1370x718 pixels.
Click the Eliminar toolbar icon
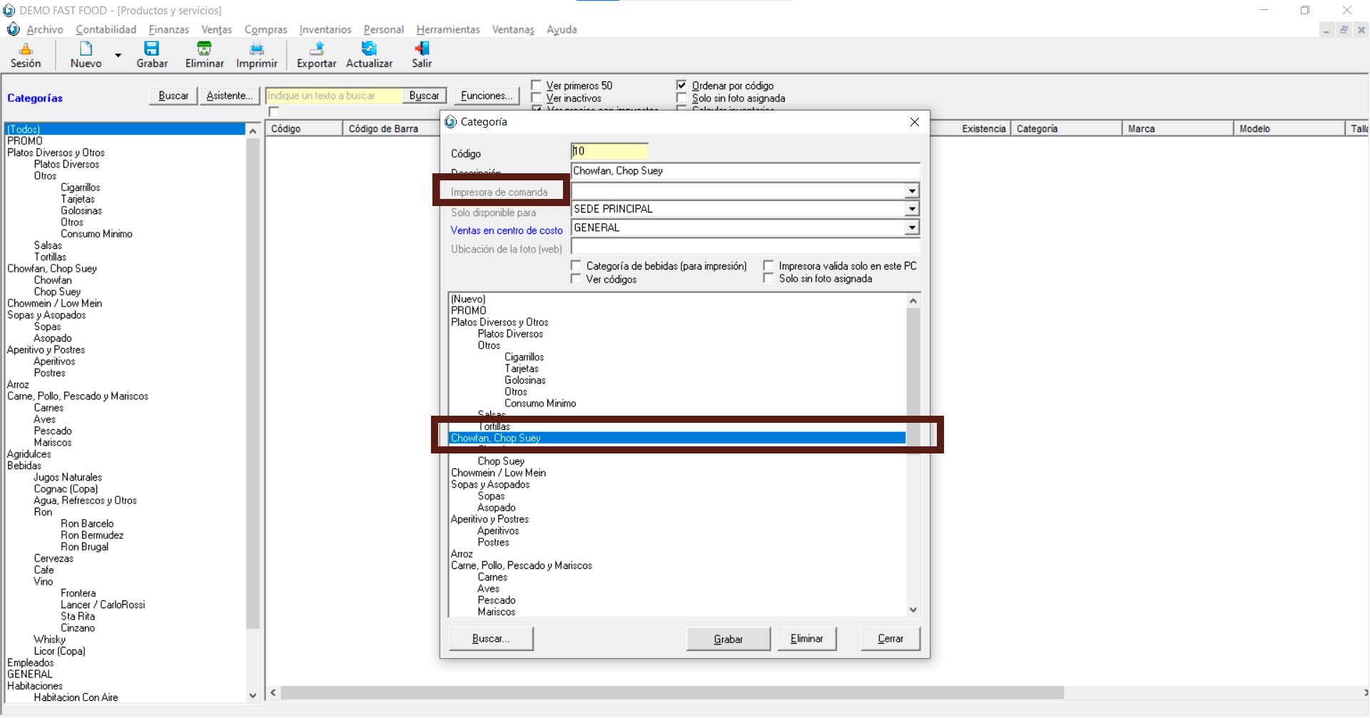[204, 49]
